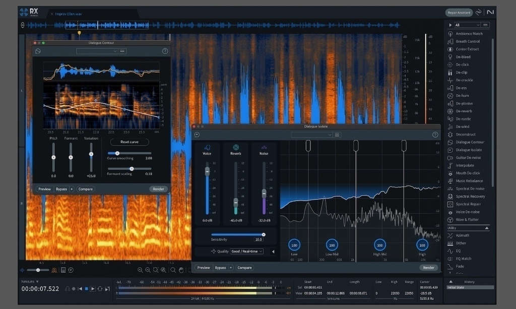Open the module list view menu
The image size is (516, 309).
coord(485,25)
